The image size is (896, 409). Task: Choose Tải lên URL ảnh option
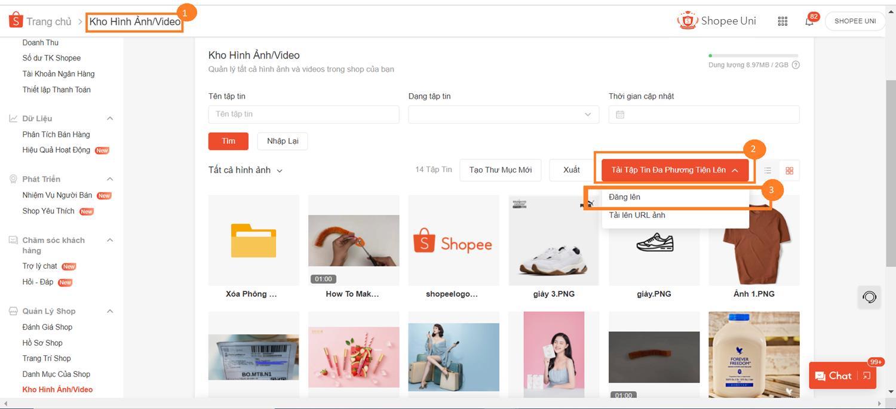[x=637, y=215]
